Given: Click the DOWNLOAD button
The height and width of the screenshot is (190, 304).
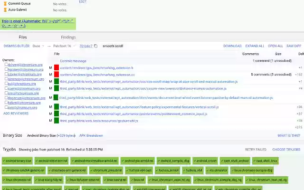Looking at the screenshot, I should (232, 46).
